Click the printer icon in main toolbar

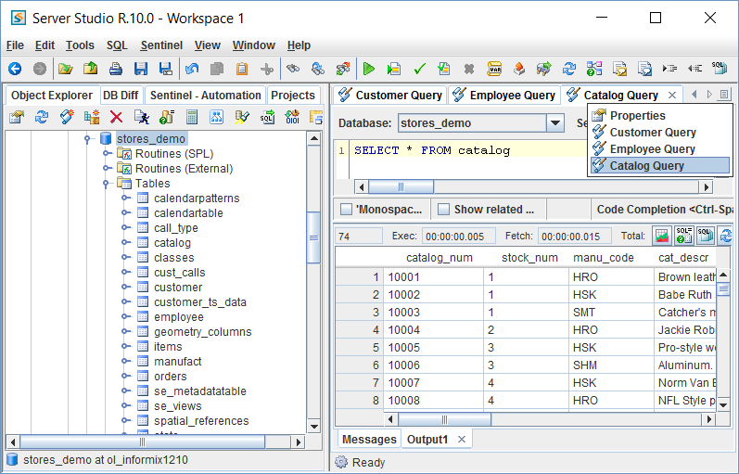(116, 69)
